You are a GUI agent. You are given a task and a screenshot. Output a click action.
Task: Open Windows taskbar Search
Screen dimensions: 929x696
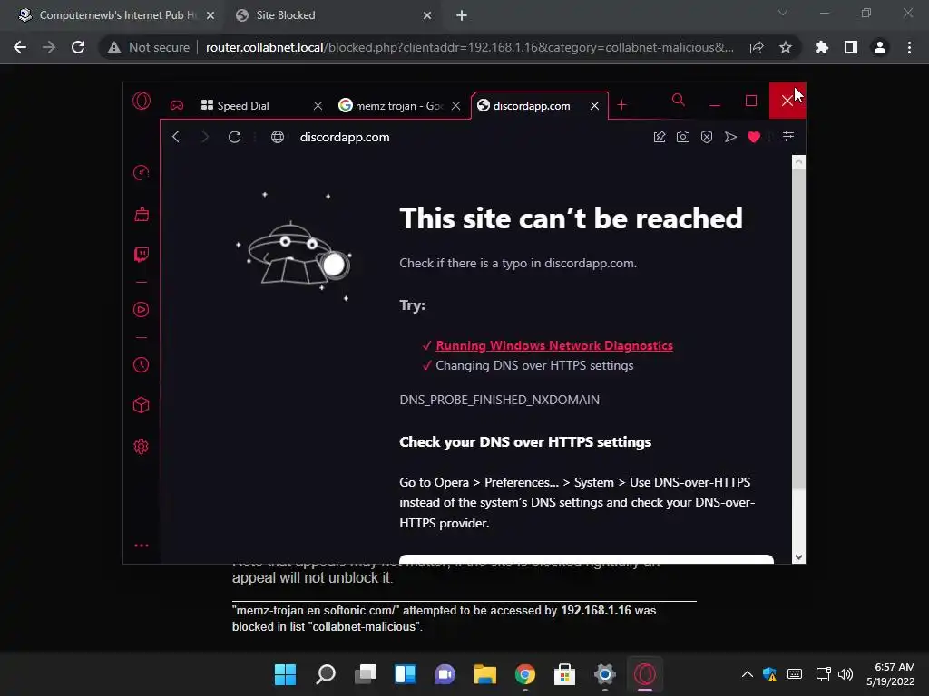(x=326, y=674)
